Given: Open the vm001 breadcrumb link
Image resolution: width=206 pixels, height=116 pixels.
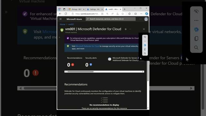Looking at the screenshot, I should point(71,24).
